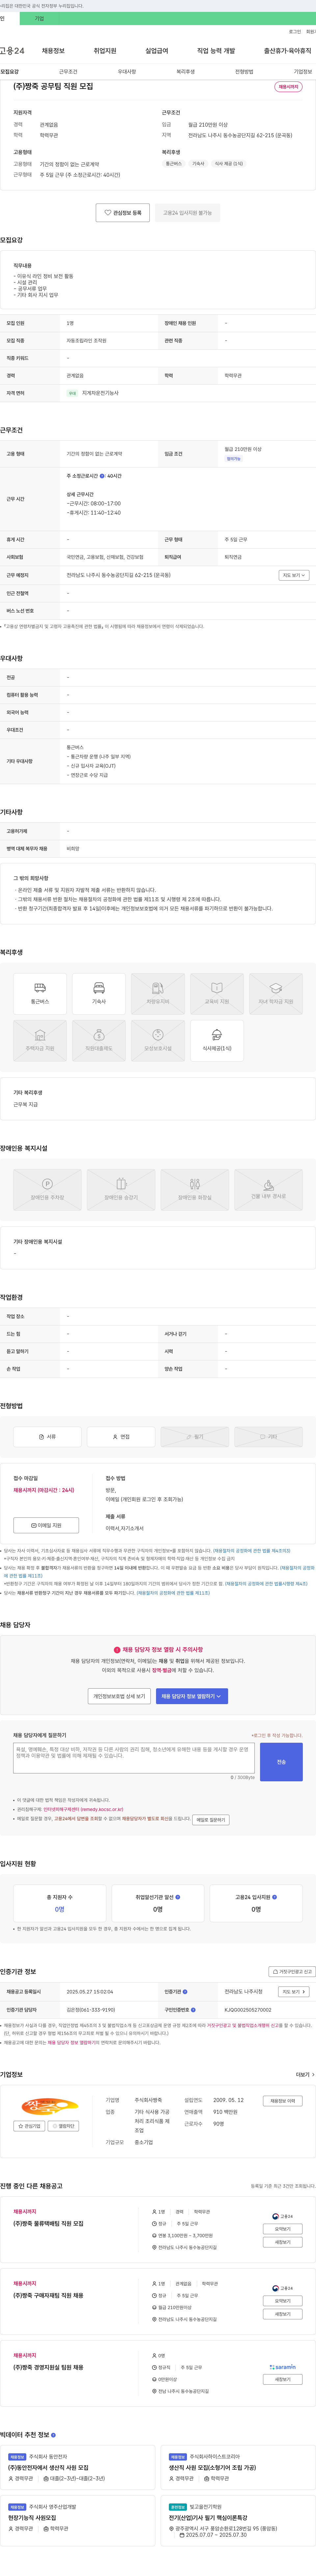Click the 거짓구인광고 신고 button
The height and width of the screenshot is (2576, 316).
pyautogui.click(x=292, y=1972)
